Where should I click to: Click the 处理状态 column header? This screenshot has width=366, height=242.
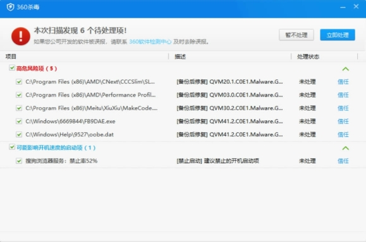point(308,57)
